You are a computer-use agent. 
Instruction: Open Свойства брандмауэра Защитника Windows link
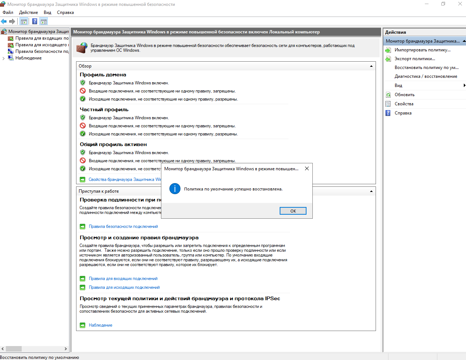[125, 179]
